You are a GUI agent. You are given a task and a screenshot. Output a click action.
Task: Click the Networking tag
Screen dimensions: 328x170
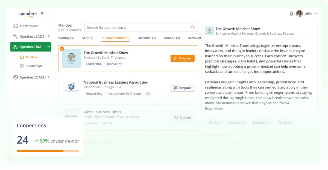(x=94, y=93)
